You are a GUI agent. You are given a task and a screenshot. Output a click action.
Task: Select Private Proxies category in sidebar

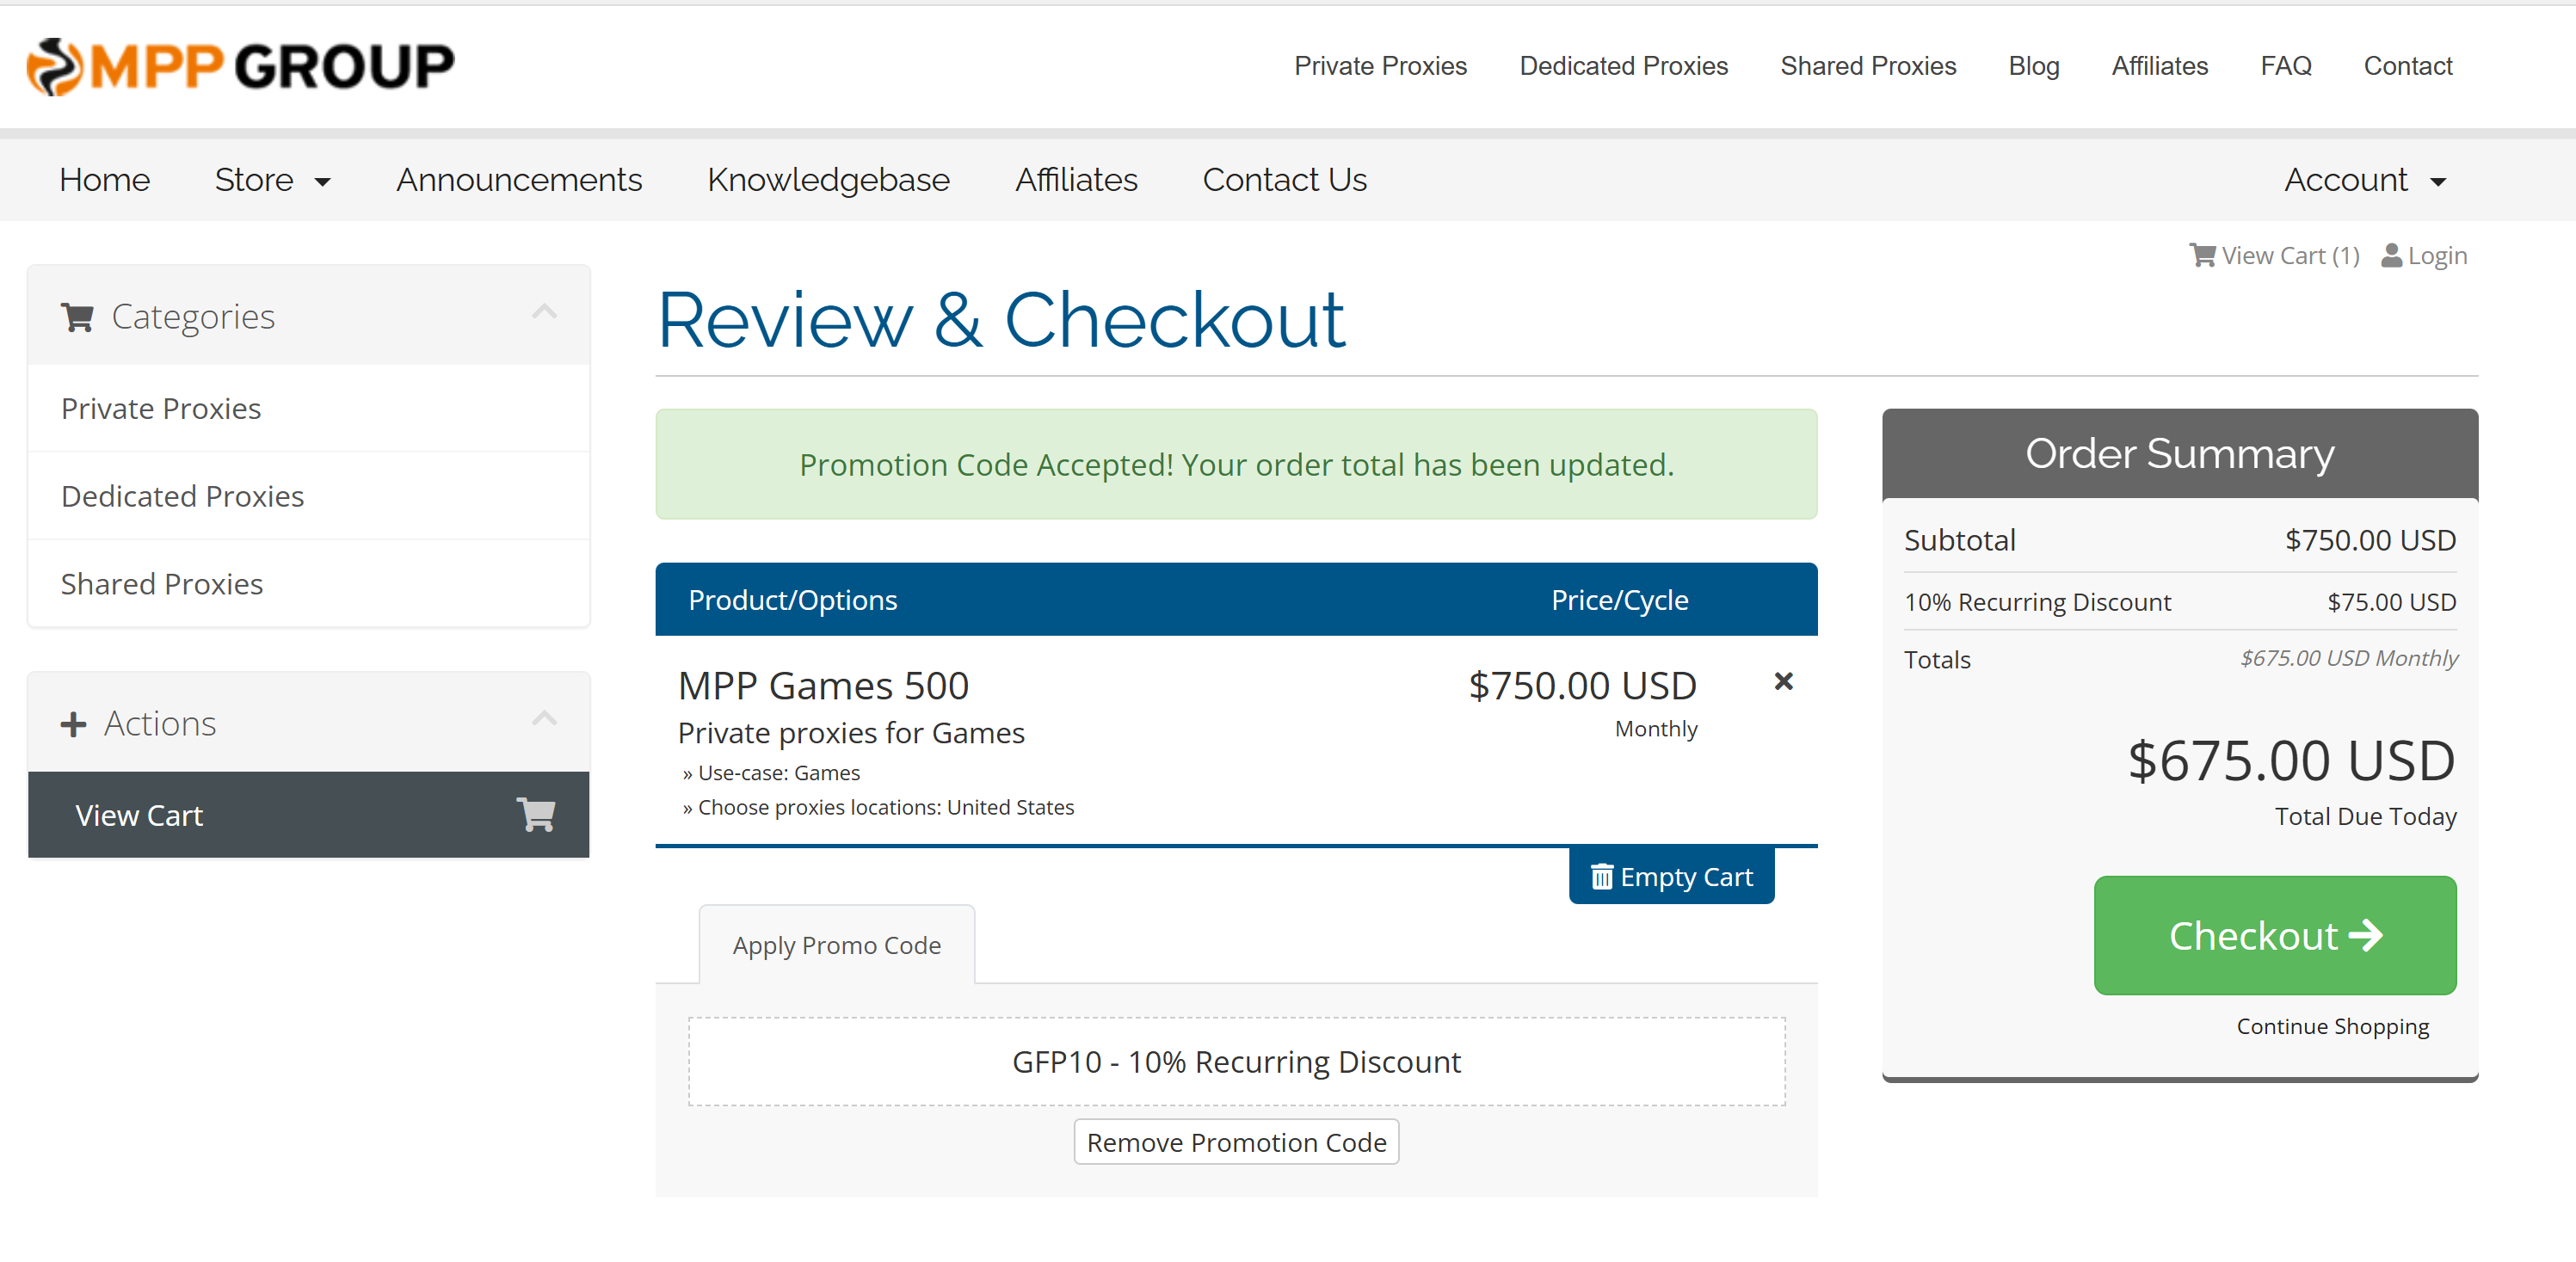coord(308,408)
